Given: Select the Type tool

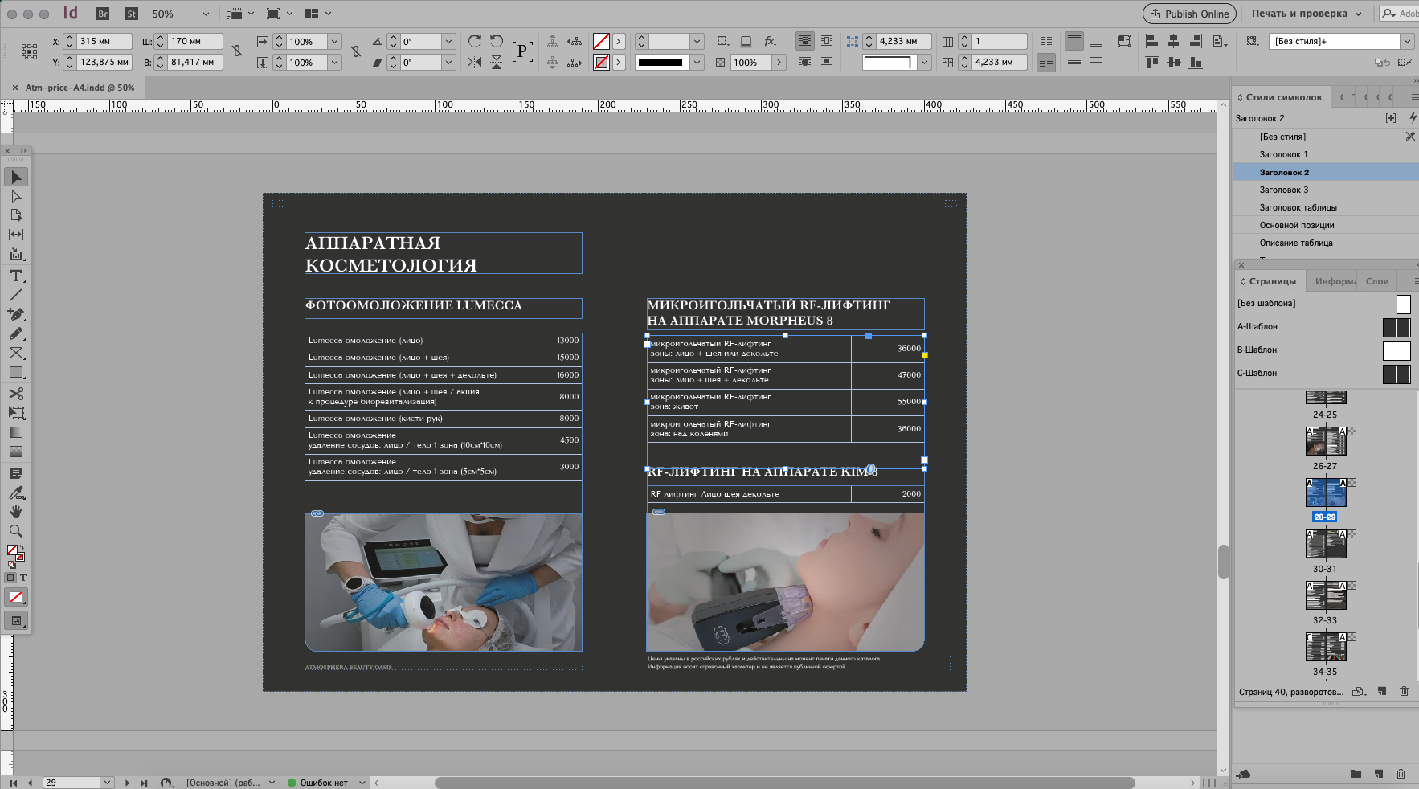Looking at the screenshot, I should click(x=16, y=276).
